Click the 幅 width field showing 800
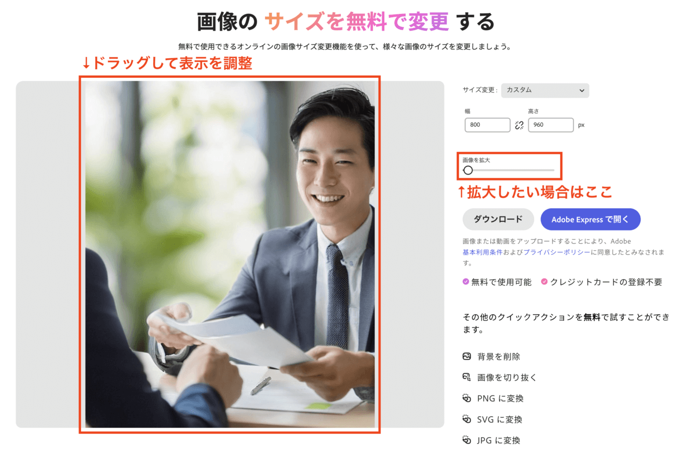Image resolution: width=688 pixels, height=462 pixels. pos(488,125)
